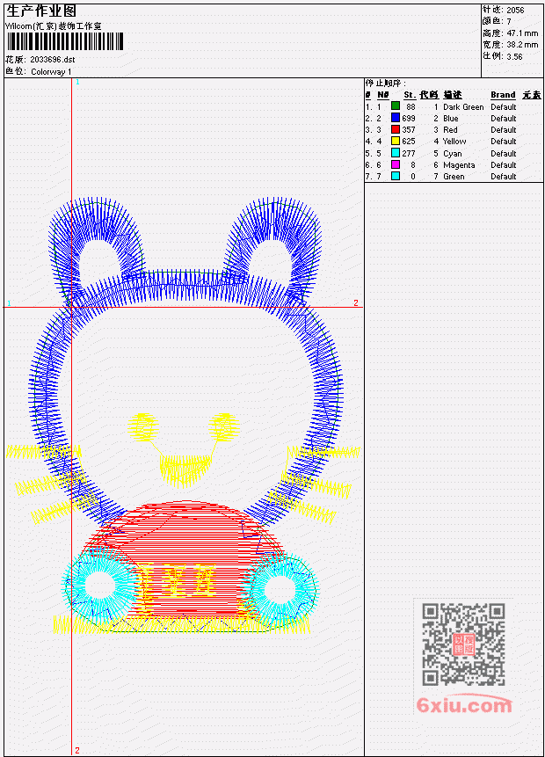The height and width of the screenshot is (757, 545).
Task: Select the Magenta thread color swatch
Action: [396, 164]
